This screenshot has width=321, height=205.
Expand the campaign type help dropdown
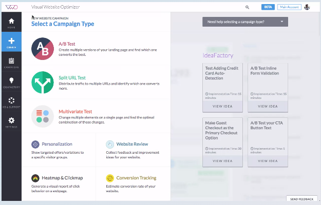tap(246, 22)
